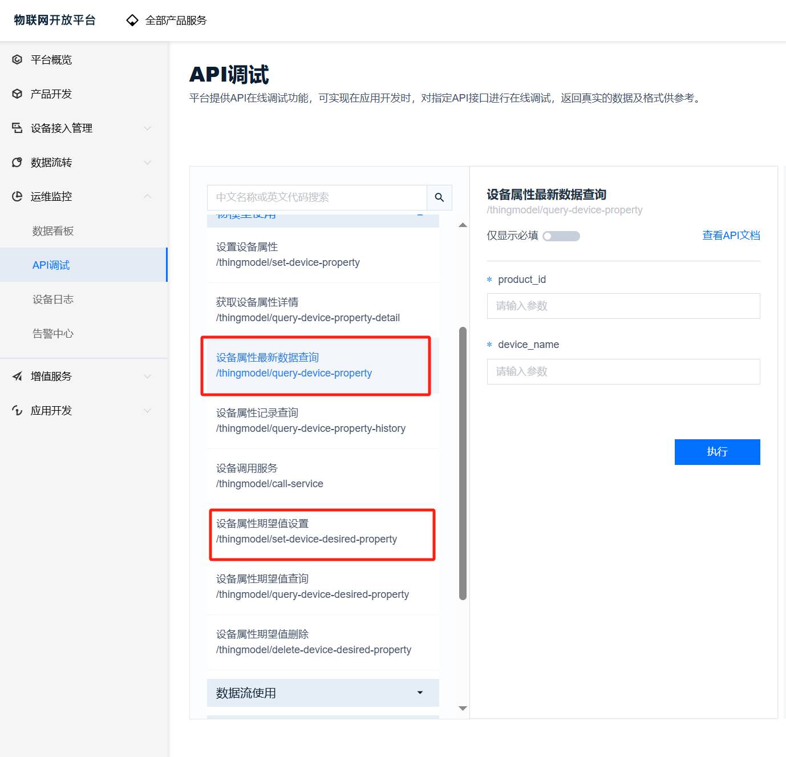Select 设备属性记录查询 API entry
The image size is (786, 757).
coord(323,420)
